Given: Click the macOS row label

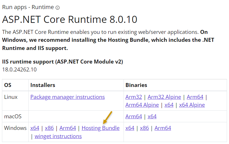Looking at the screenshot, I should (x=13, y=117).
